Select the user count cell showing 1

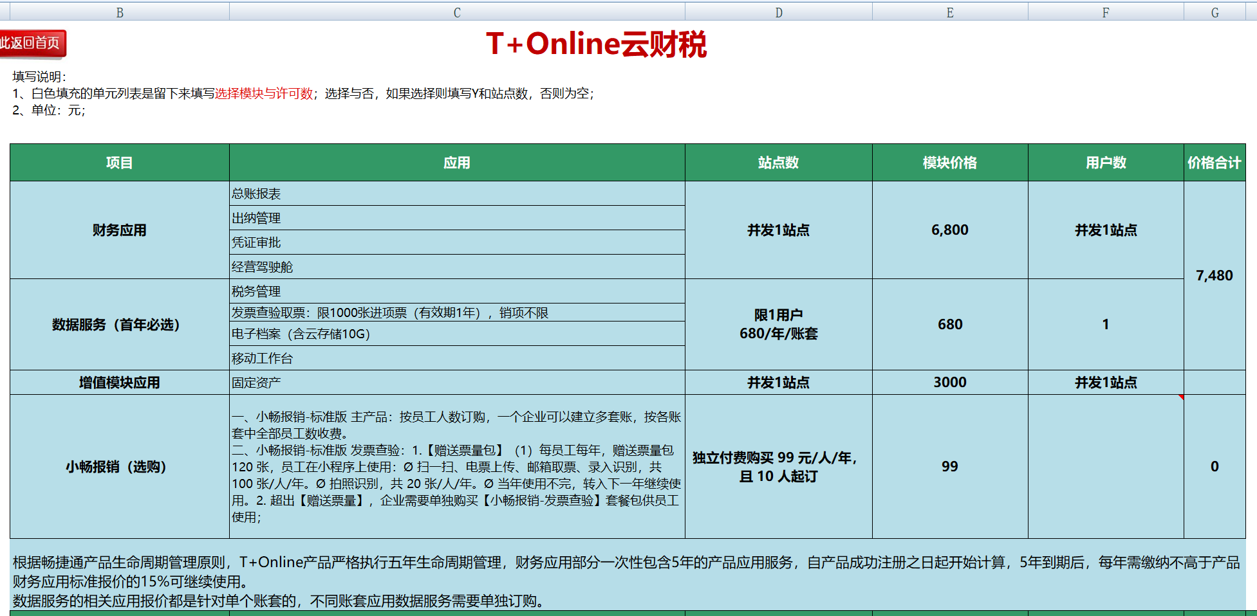click(1106, 325)
